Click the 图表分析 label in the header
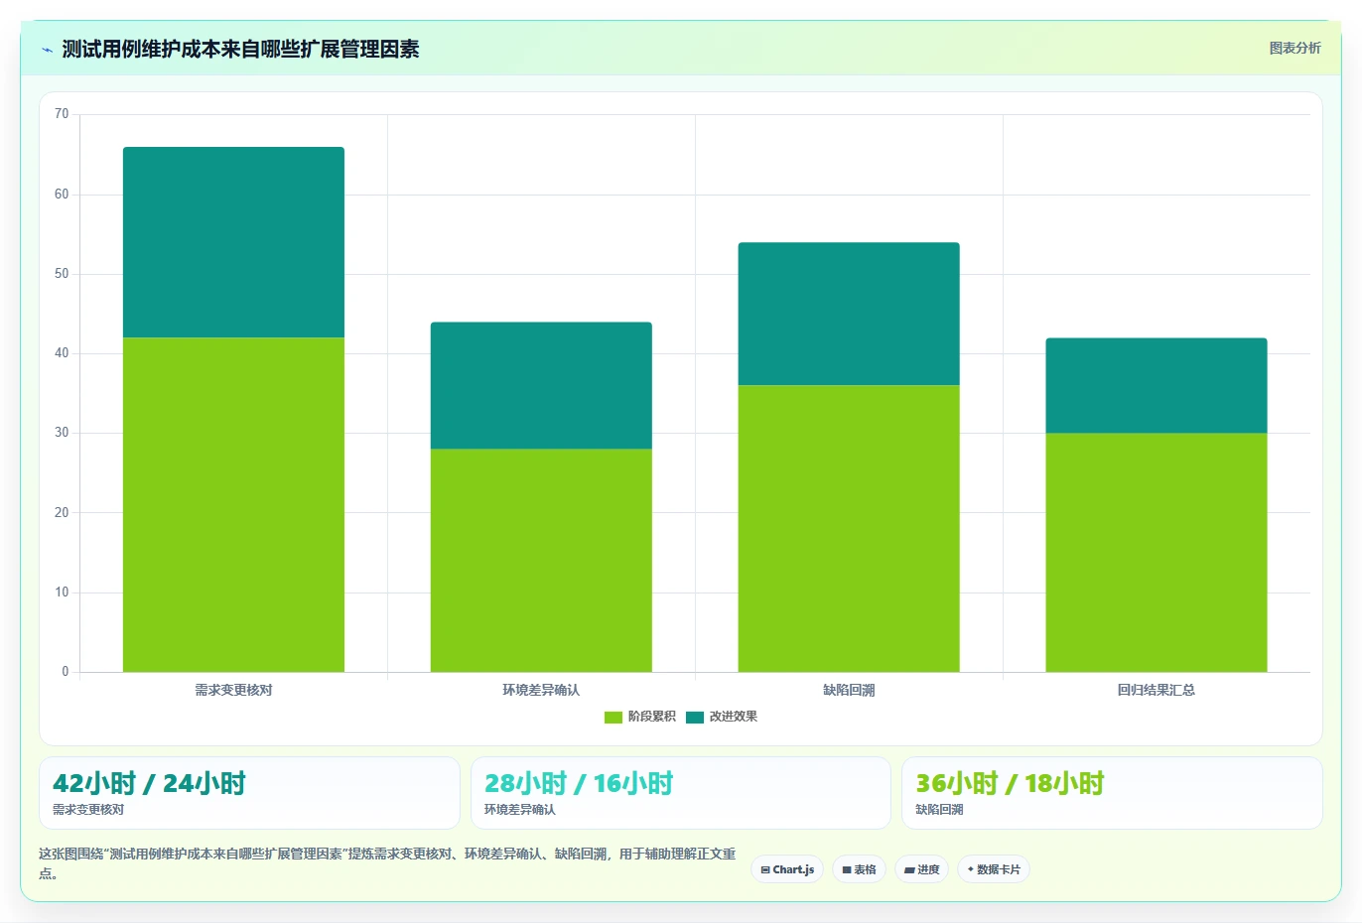 pos(1294,48)
